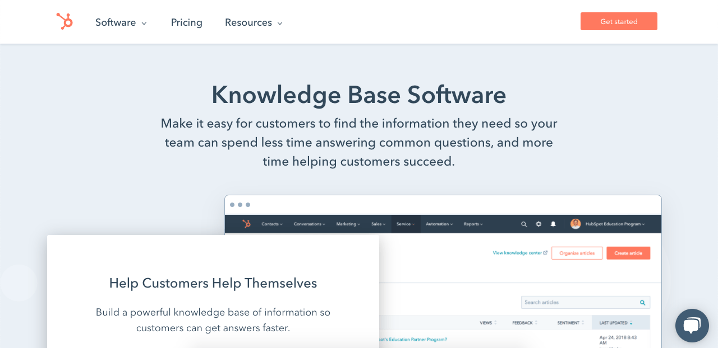Open the Service menu in the app navbar
718x348 pixels.
pyautogui.click(x=406, y=224)
